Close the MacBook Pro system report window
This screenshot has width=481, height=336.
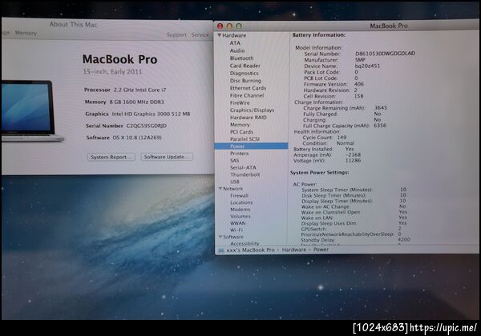point(220,26)
